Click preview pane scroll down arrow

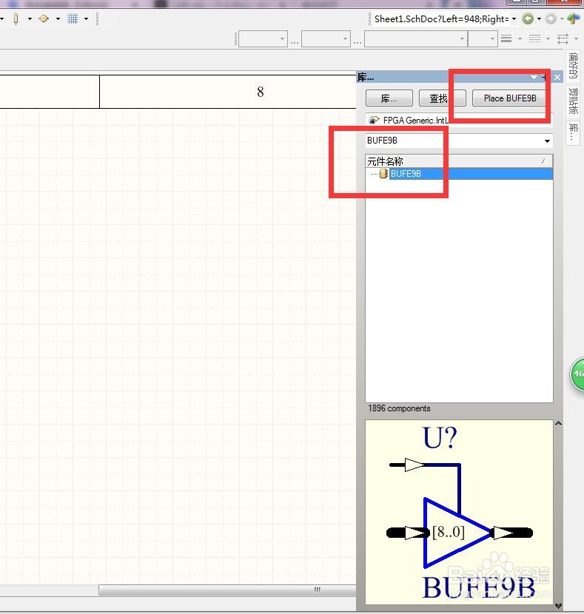[x=558, y=606]
